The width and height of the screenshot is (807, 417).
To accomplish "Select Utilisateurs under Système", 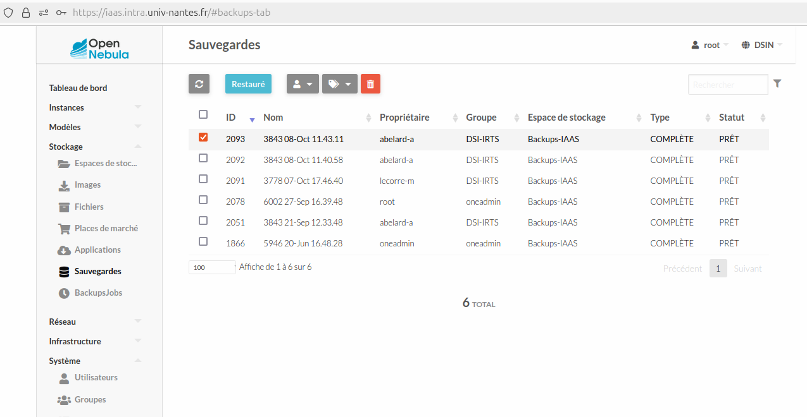I will tap(96, 377).
